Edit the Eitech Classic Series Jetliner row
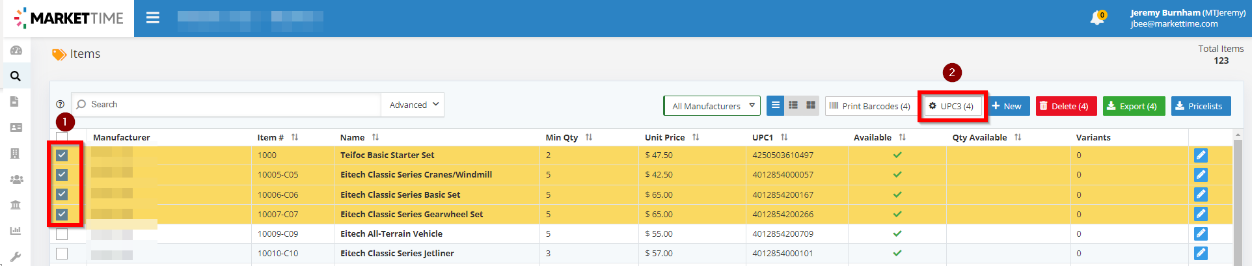Image resolution: width=1252 pixels, height=266 pixels. [x=1201, y=252]
